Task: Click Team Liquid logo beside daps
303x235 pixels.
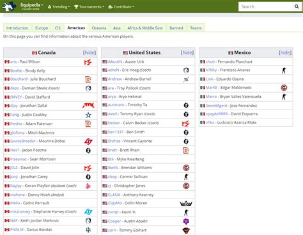Action: [x=88, y=88]
